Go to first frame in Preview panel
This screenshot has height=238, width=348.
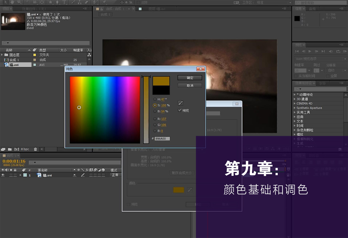[297, 51]
